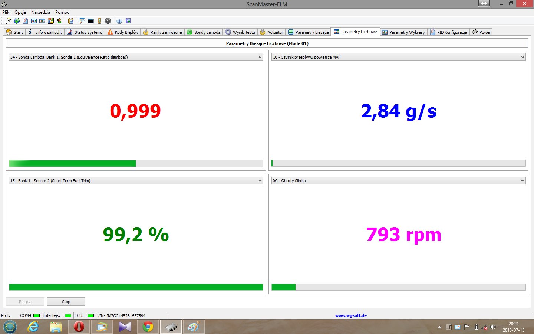Click the globe icon in the toolbar
Screen dimensions: 534x334
[x=17, y=21]
